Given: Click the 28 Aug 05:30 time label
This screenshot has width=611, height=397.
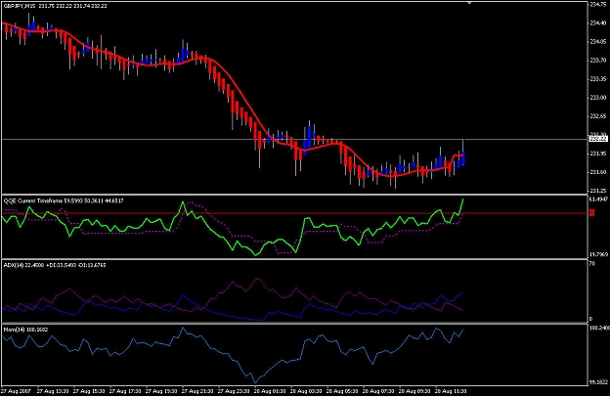Looking at the screenshot, I should pos(342,391).
